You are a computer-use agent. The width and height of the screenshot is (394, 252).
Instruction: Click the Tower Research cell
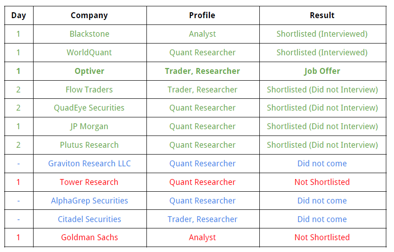pyautogui.click(x=89, y=182)
